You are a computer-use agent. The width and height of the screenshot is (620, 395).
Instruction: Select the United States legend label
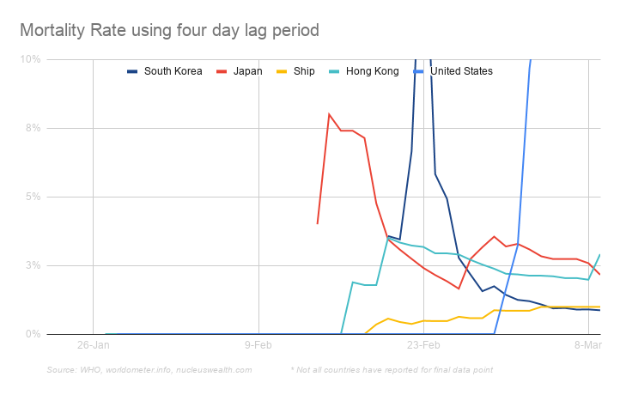point(461,71)
